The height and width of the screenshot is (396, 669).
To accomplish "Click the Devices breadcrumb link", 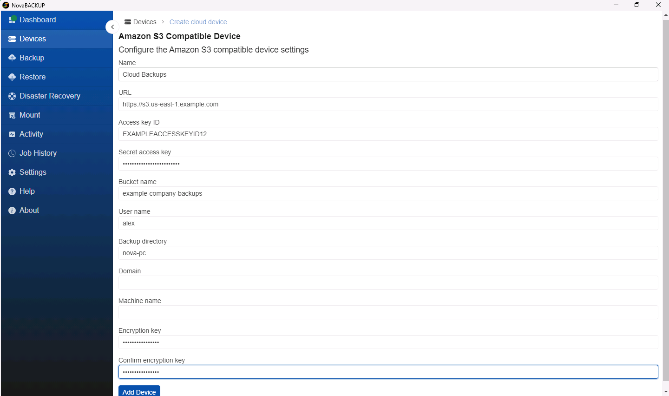I will click(144, 22).
